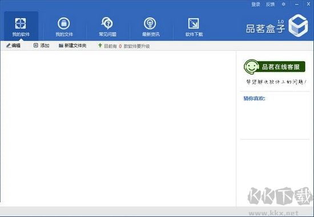Create a folder with 新建文件夹

(73, 46)
